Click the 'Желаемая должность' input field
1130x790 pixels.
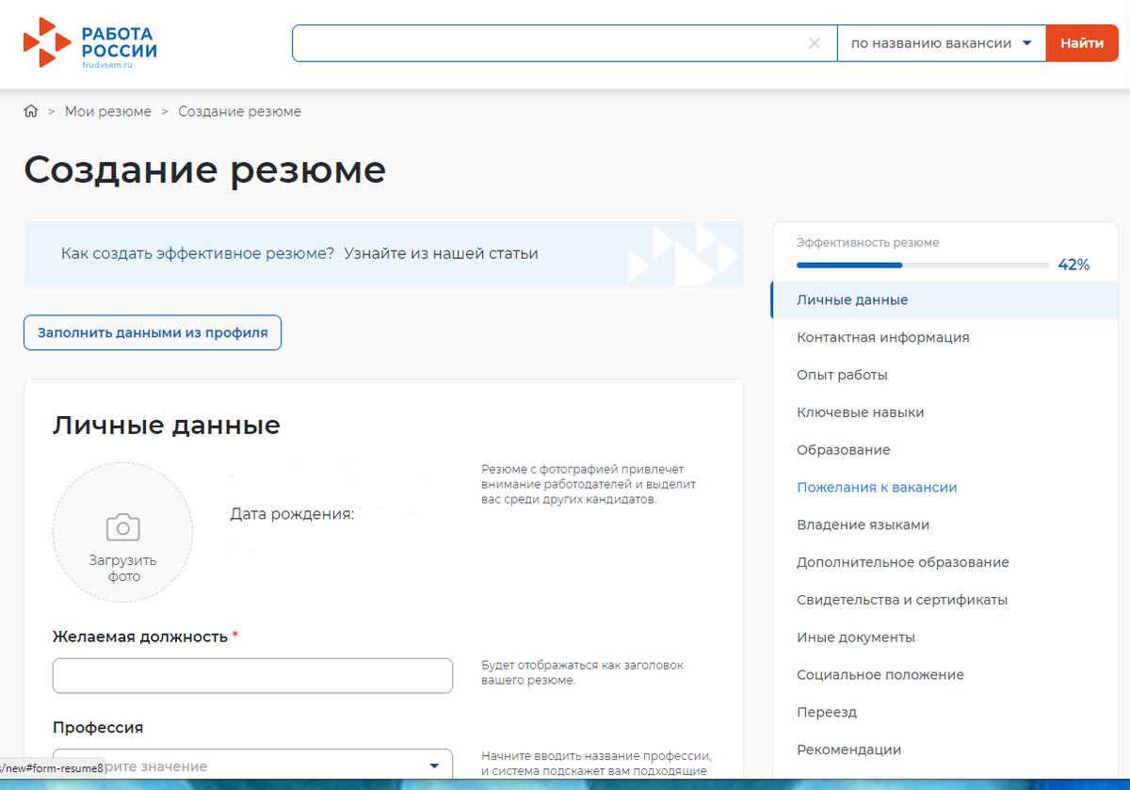(x=252, y=675)
